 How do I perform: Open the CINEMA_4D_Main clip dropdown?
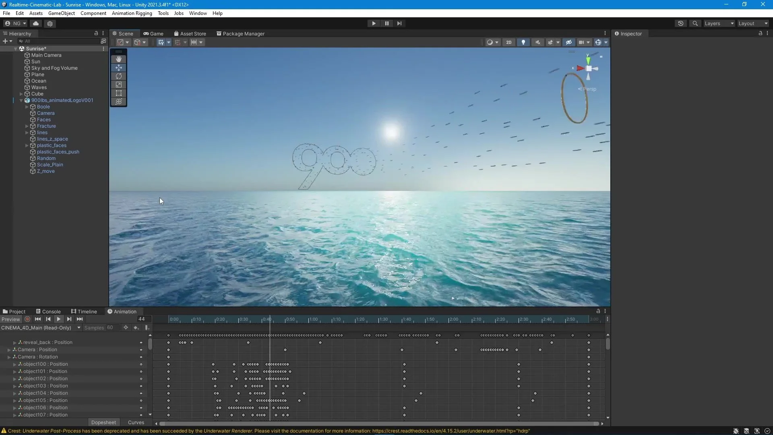click(x=40, y=328)
